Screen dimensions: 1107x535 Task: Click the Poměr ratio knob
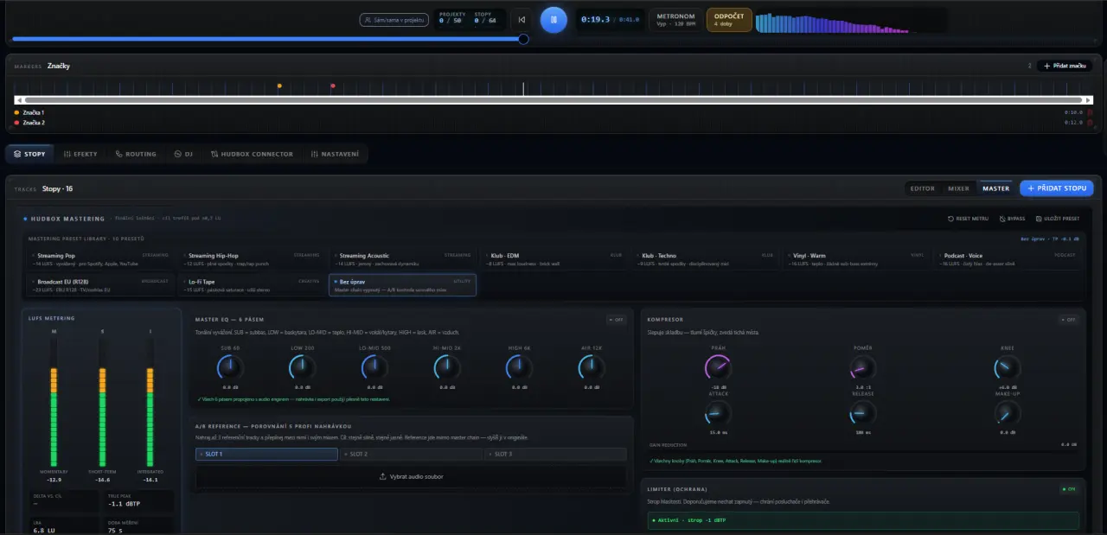[x=863, y=368]
